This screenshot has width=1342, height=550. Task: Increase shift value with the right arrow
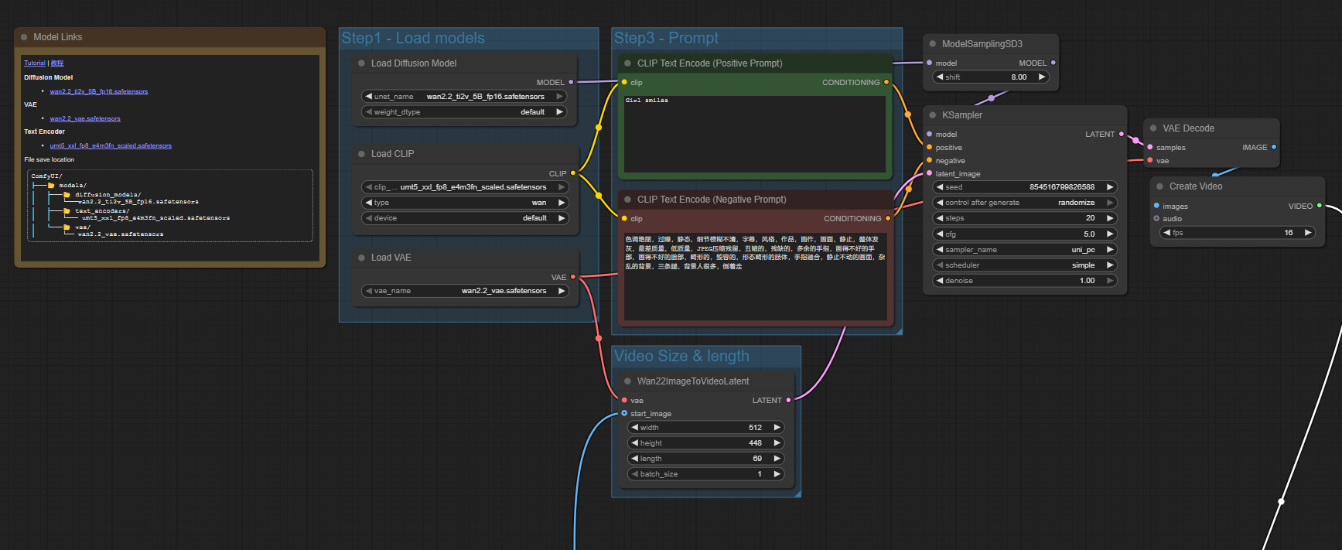click(1042, 77)
